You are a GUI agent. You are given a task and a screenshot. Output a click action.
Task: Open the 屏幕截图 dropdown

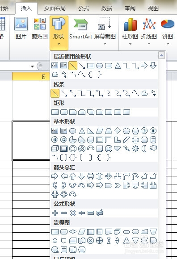105,31
